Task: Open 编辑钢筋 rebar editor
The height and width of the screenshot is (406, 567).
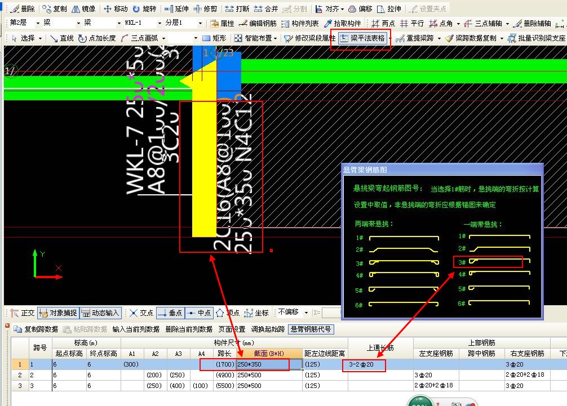Action: click(x=258, y=24)
